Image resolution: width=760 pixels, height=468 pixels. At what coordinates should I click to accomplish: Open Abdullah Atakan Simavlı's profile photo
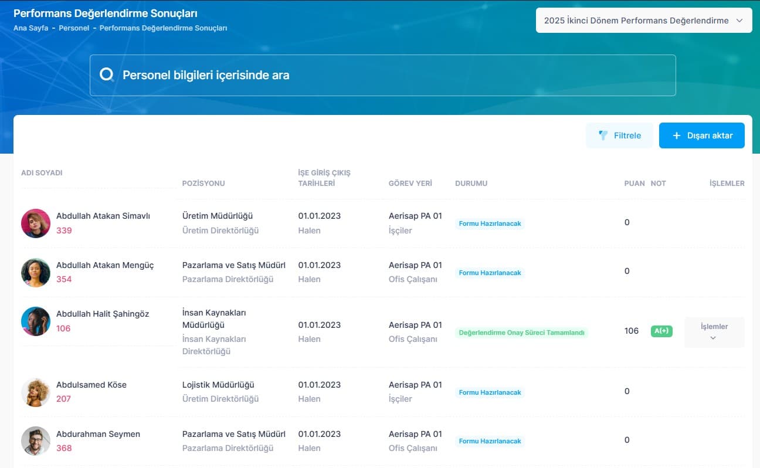[x=36, y=223]
